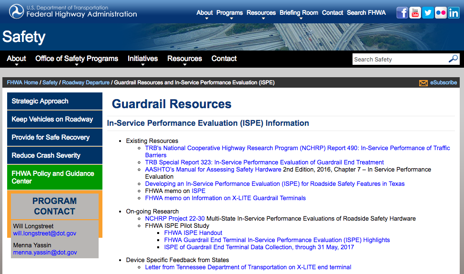This screenshot has width=464, height=274.
Task: Open Office of Safety Programs menu
Action: click(x=77, y=59)
